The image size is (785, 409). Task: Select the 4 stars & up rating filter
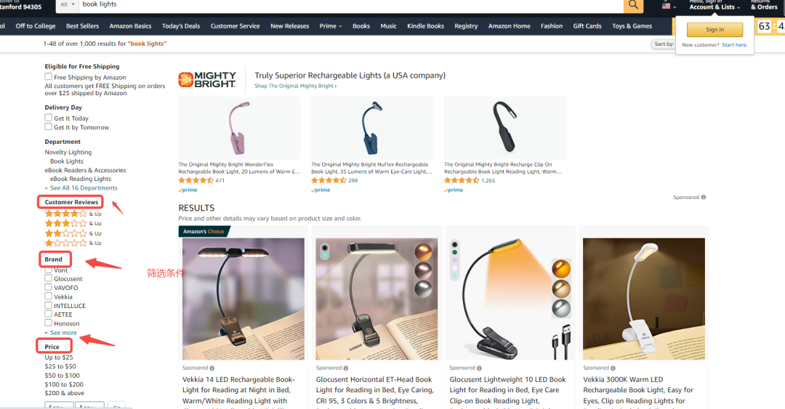(x=73, y=214)
